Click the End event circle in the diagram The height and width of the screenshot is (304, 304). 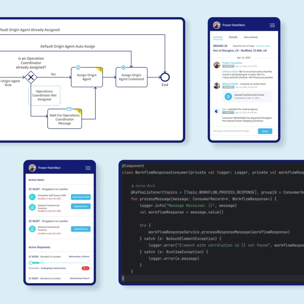[165, 77]
